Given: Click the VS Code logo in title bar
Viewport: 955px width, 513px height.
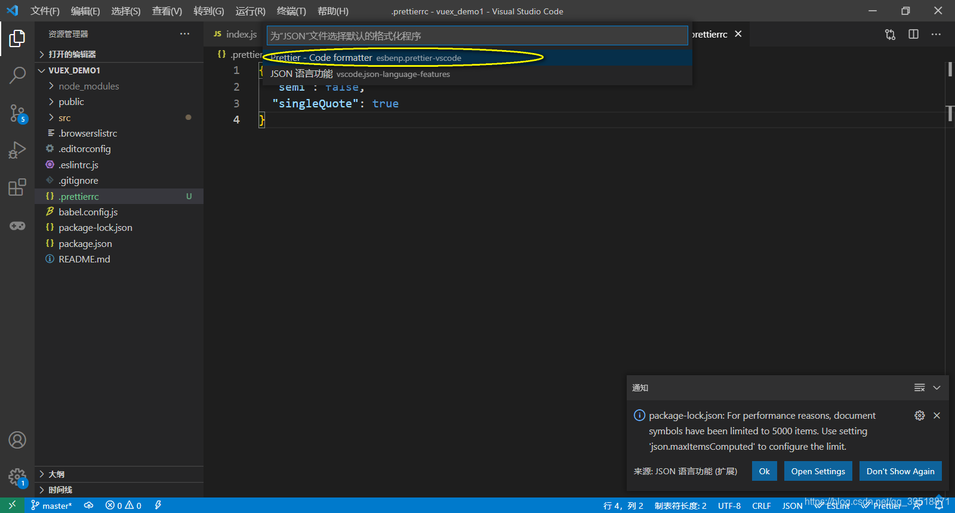Looking at the screenshot, I should pyautogui.click(x=12, y=11).
